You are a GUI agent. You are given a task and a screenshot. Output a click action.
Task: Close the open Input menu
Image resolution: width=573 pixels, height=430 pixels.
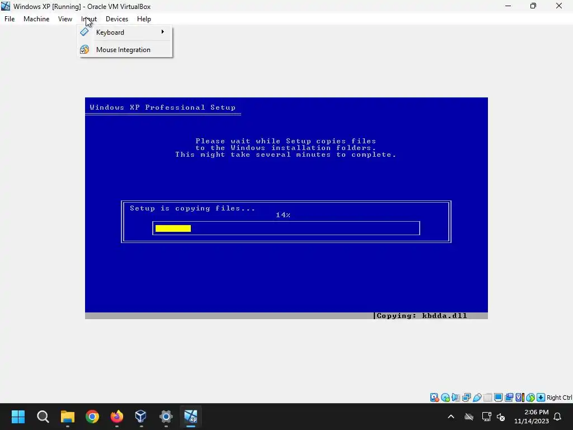point(89,19)
